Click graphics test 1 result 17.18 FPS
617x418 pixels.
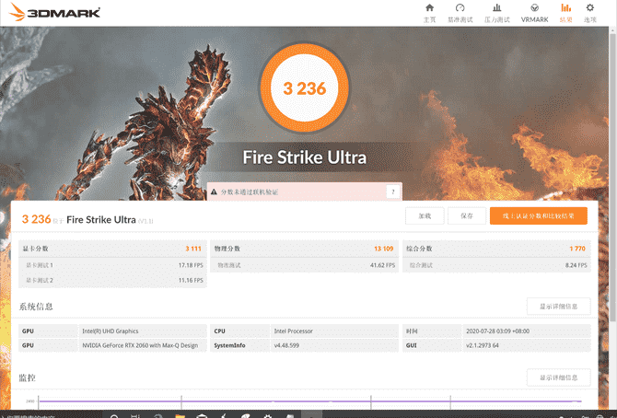coord(191,265)
